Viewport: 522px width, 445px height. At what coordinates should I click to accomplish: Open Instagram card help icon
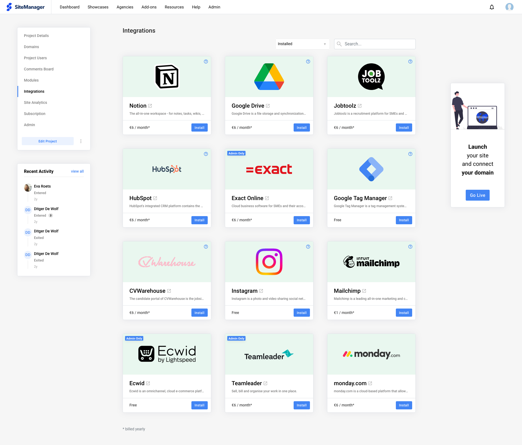coord(308,247)
